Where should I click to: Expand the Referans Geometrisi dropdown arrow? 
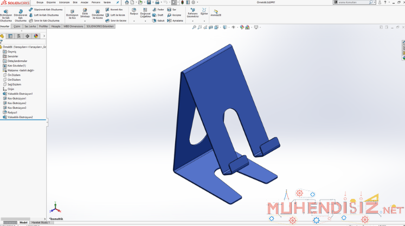[x=192, y=21]
